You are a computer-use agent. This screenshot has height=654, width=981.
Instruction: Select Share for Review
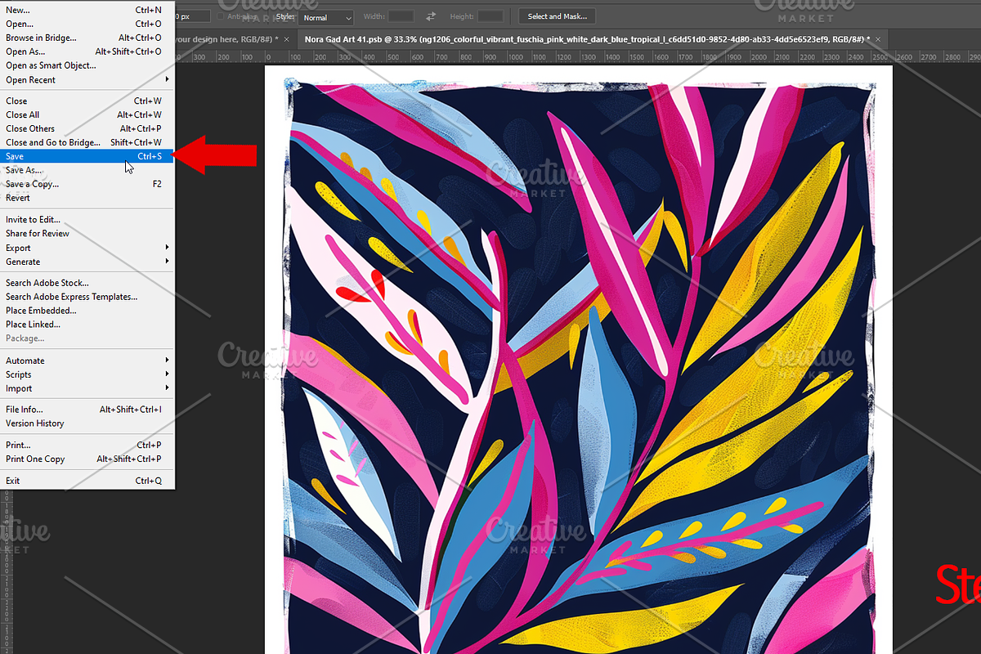[x=87, y=233]
